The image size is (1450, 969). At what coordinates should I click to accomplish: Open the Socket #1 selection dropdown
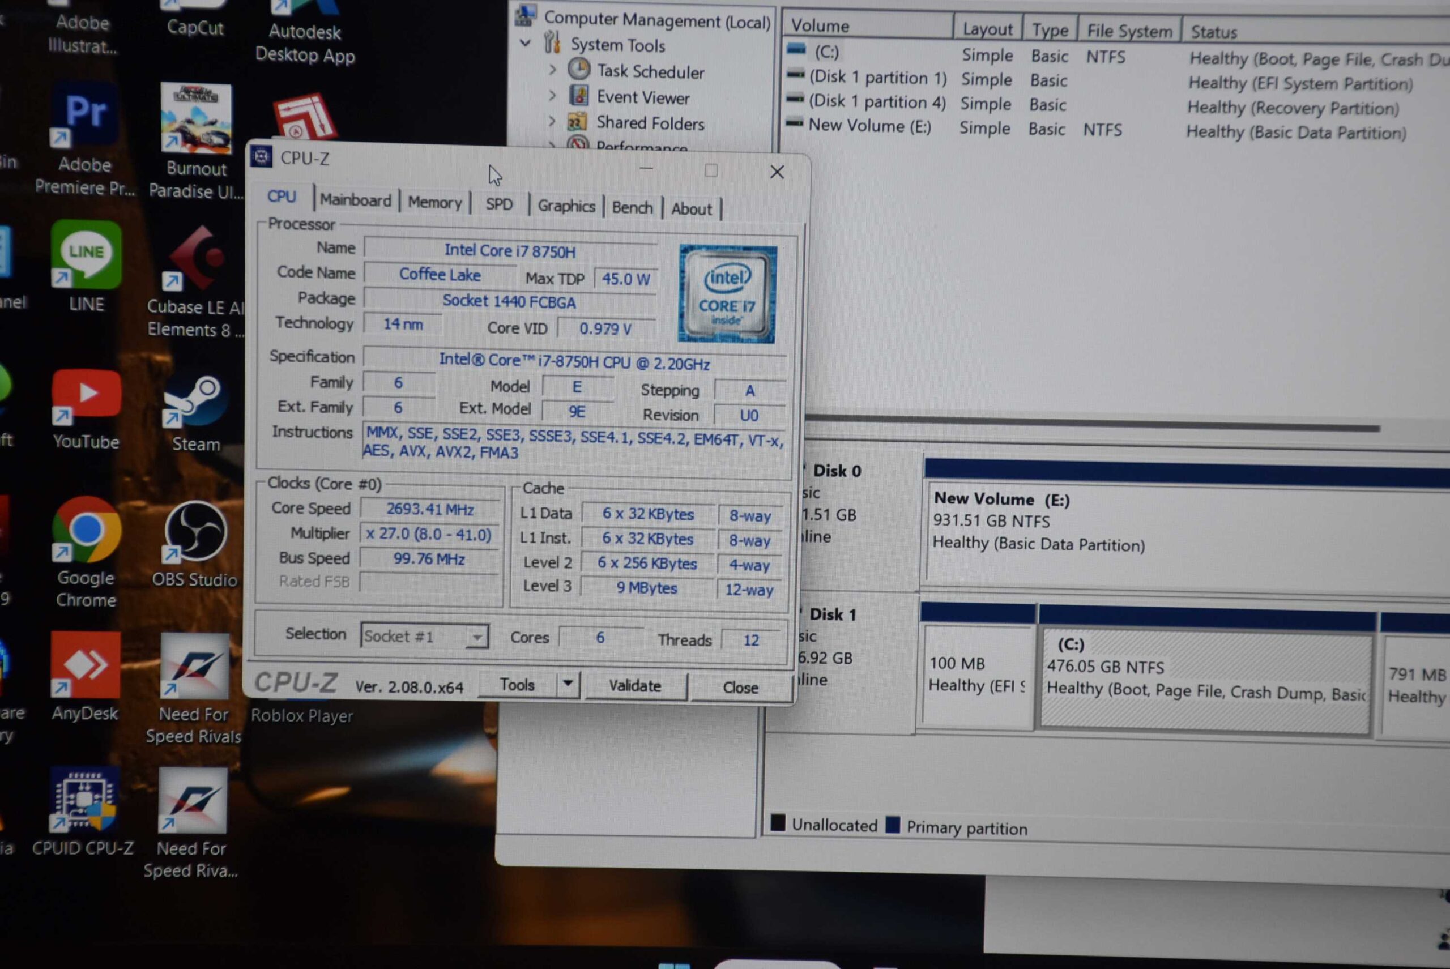[x=476, y=637]
